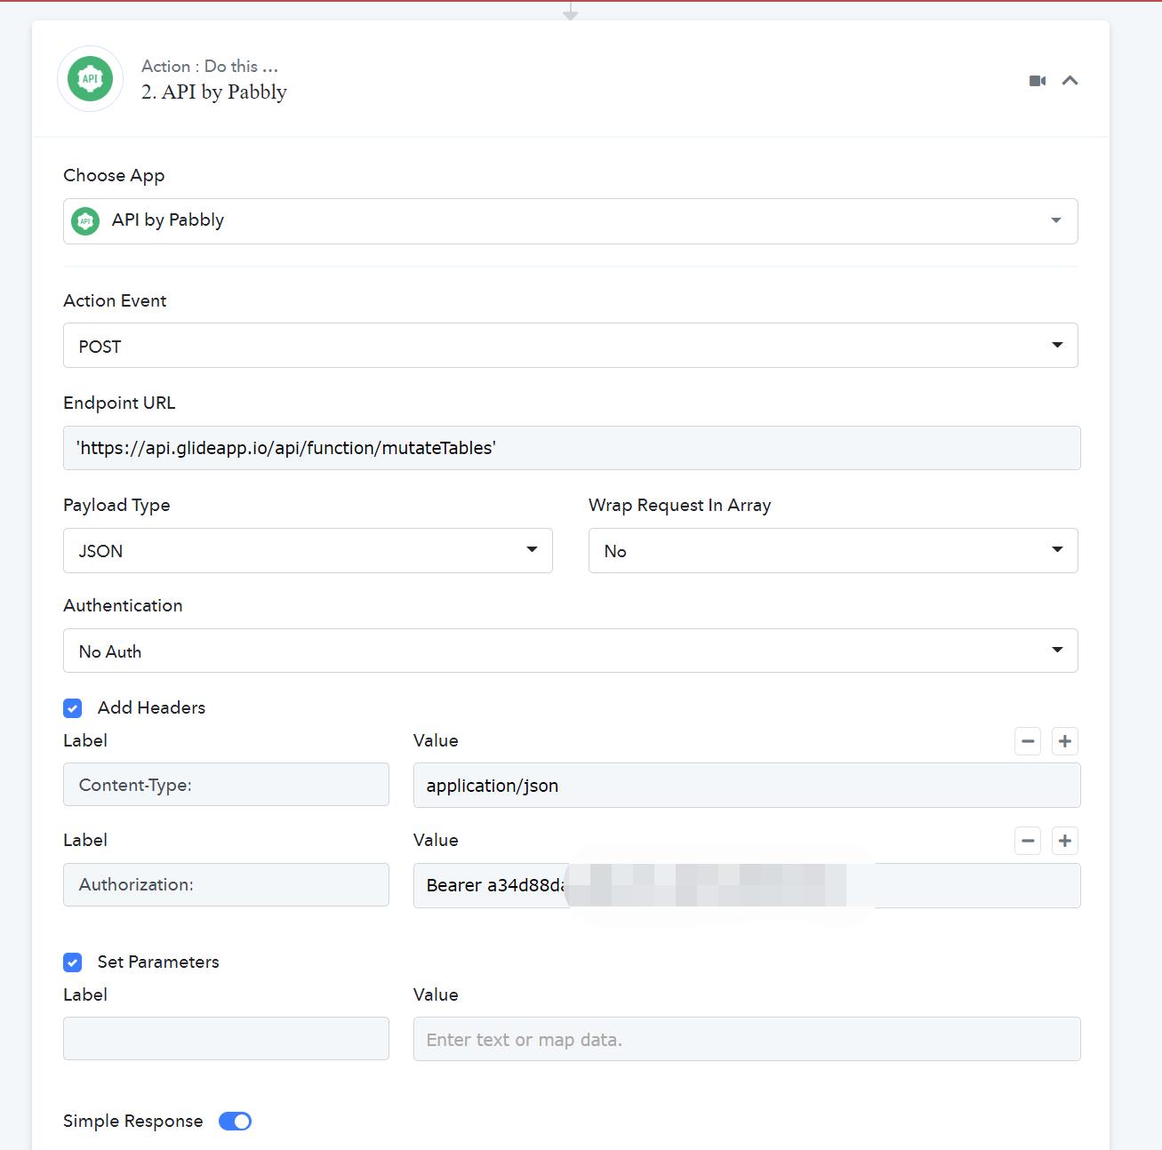1162x1150 pixels.
Task: Add a header row after Authorization
Action: click(x=1065, y=841)
